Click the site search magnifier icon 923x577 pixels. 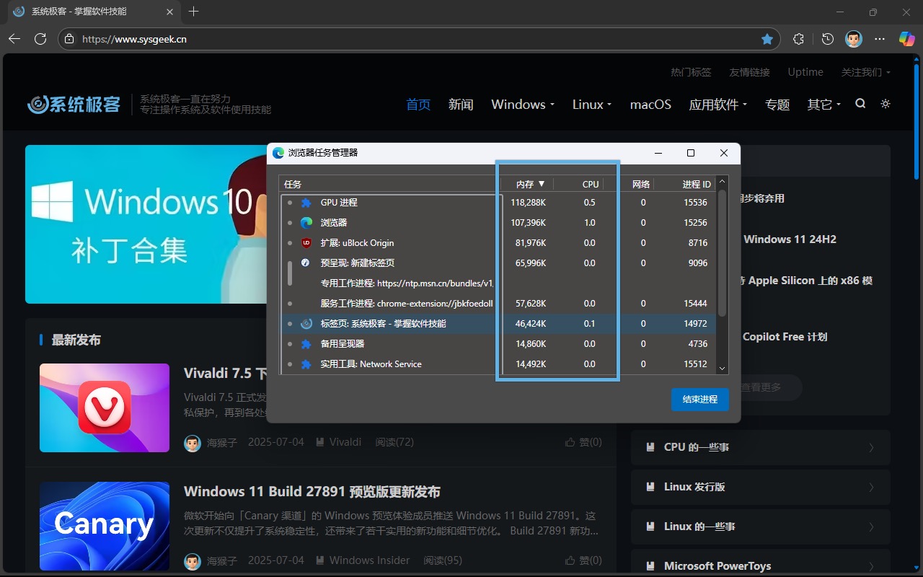[860, 104]
